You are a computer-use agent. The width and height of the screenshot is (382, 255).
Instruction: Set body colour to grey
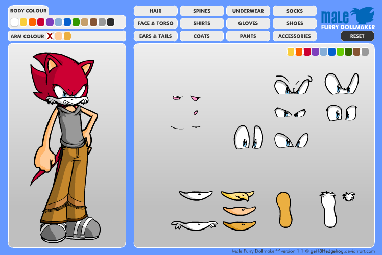[102, 22]
